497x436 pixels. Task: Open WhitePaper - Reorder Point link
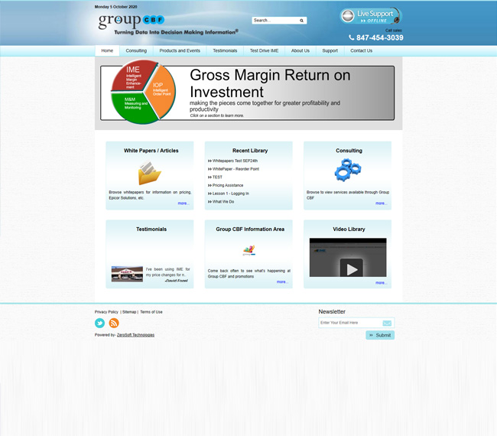236,169
